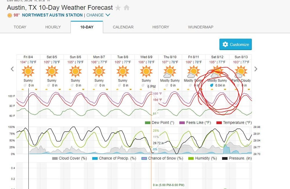Open the CALENDAR tab
This screenshot has width=290, height=189.
pyautogui.click(x=123, y=27)
